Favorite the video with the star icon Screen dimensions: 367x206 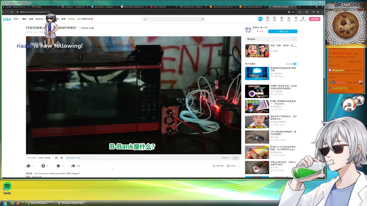[58, 166]
